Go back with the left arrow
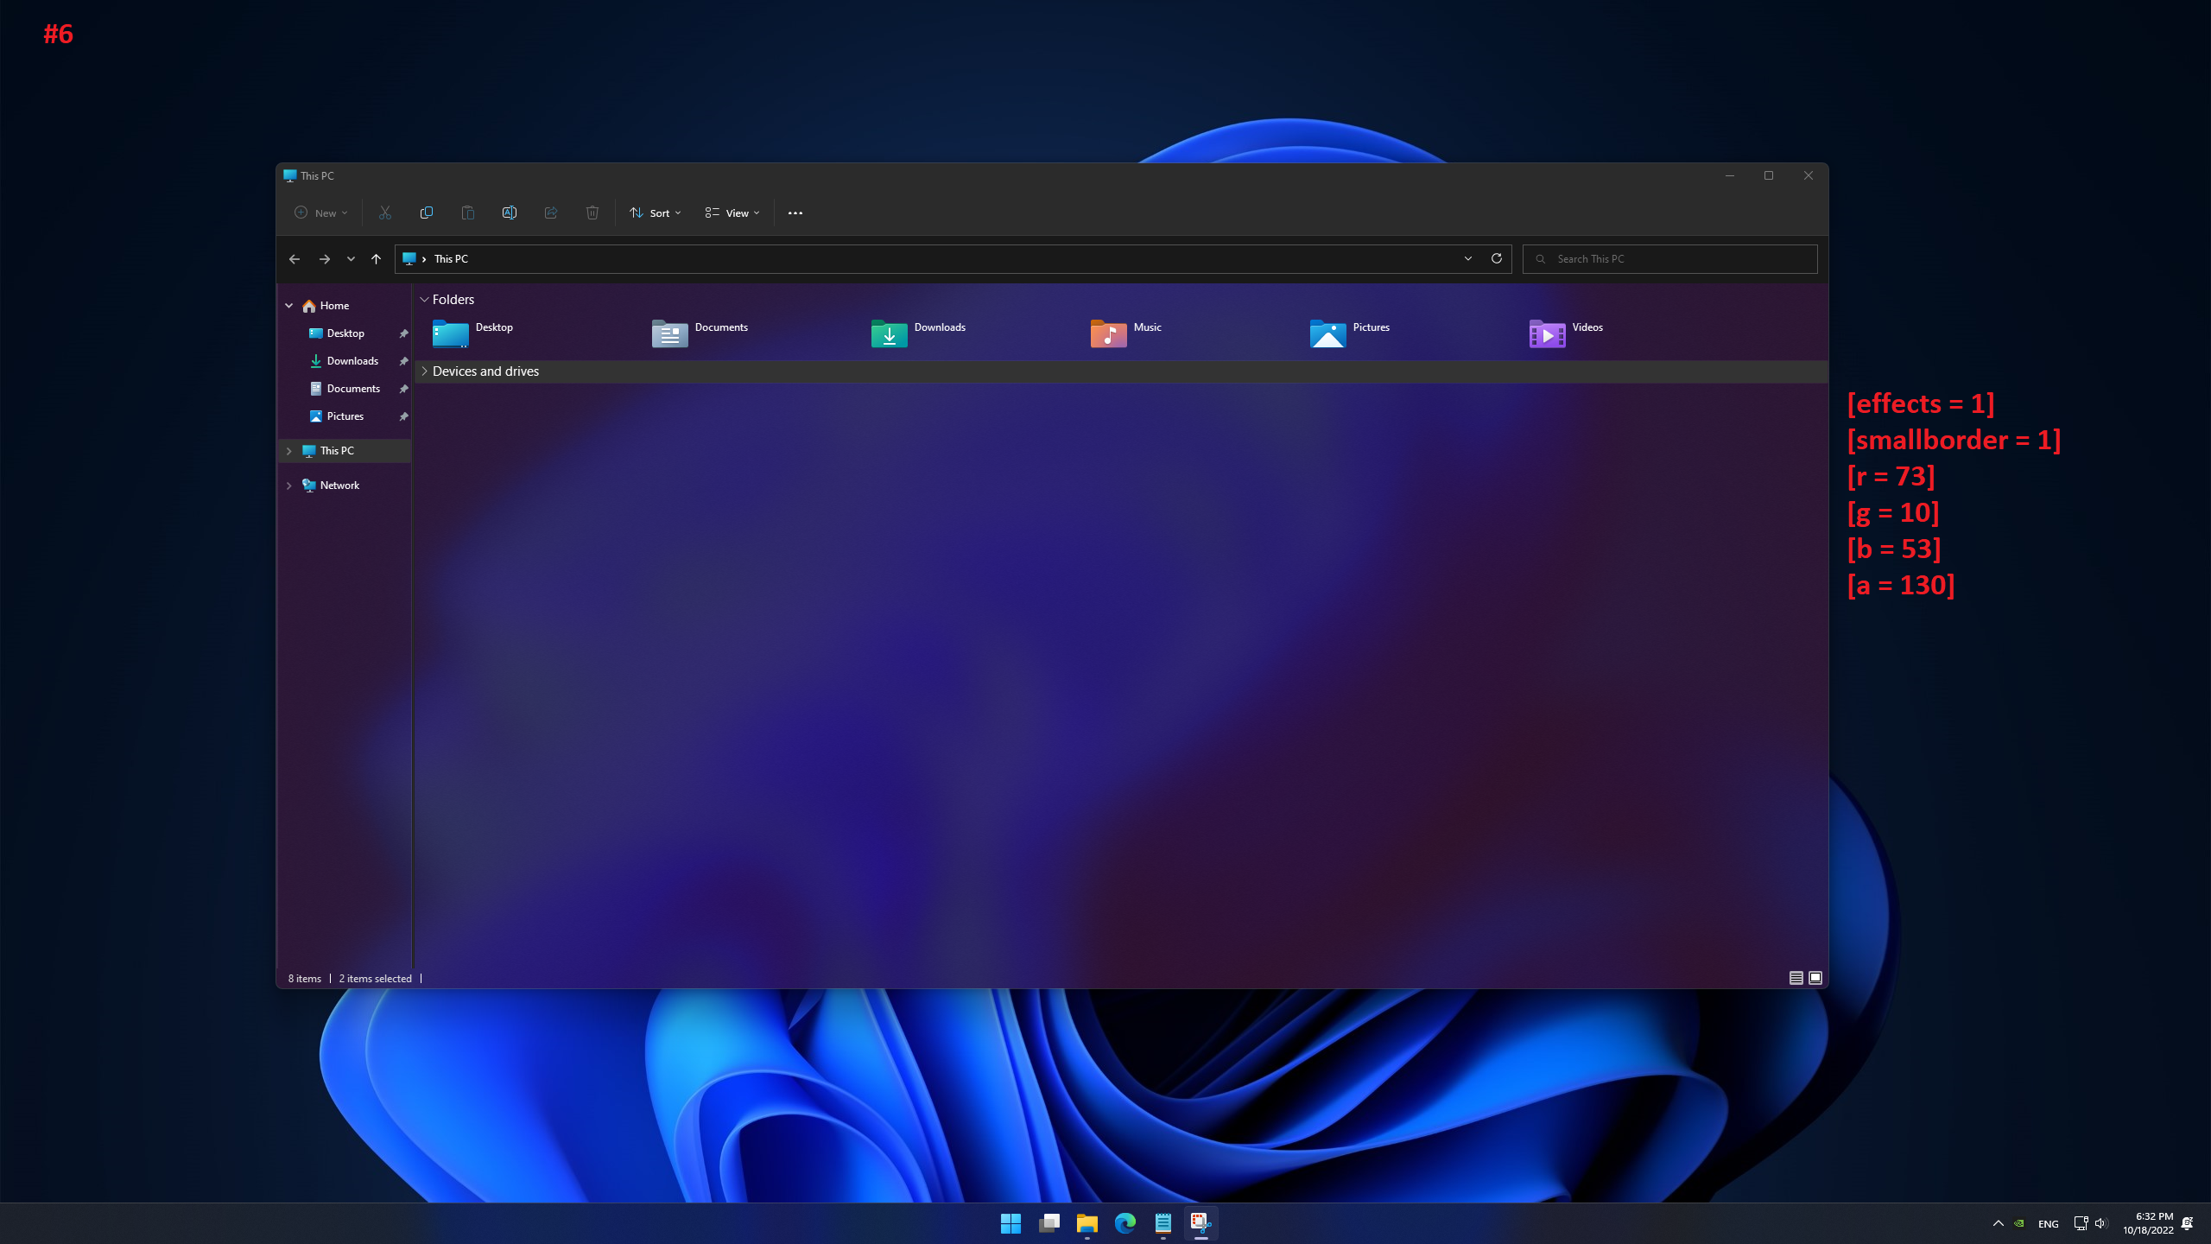Viewport: 2211px width, 1244px height. click(x=295, y=259)
